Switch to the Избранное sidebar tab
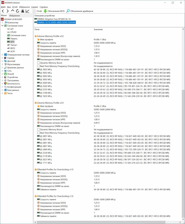Screen dimensions: 185x224 (14, 16)
